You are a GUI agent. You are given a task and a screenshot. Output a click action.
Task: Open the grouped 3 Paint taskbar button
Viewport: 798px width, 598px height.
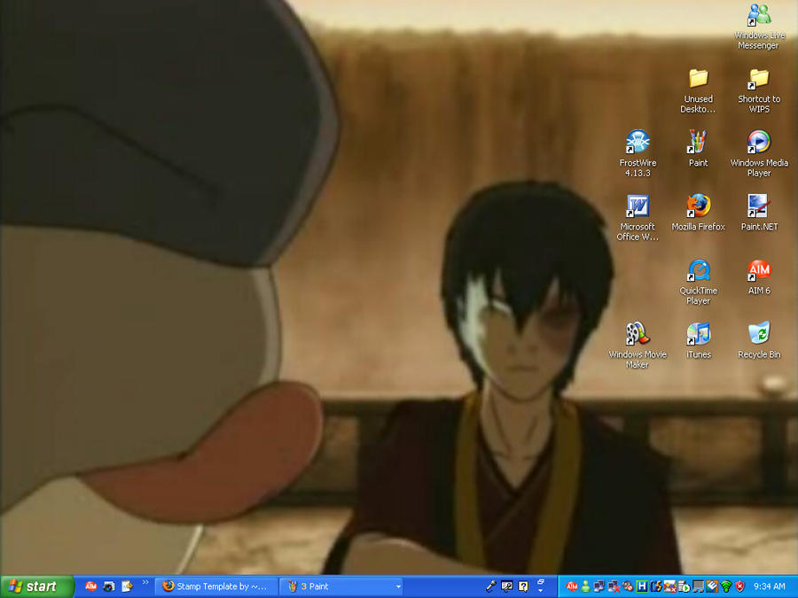(x=342, y=586)
